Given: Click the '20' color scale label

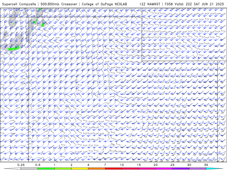Looking at the screenshot, I should click(155, 165).
